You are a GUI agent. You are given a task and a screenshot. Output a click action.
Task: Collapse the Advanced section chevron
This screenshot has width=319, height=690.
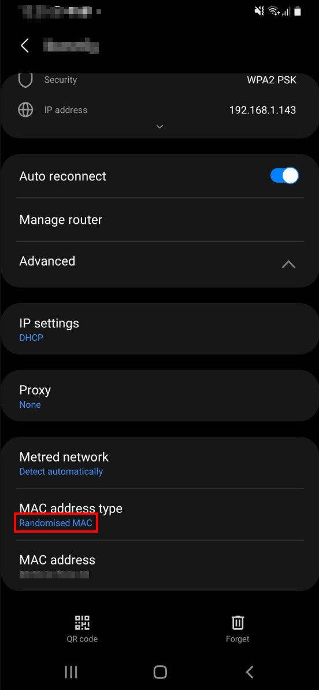point(289,264)
